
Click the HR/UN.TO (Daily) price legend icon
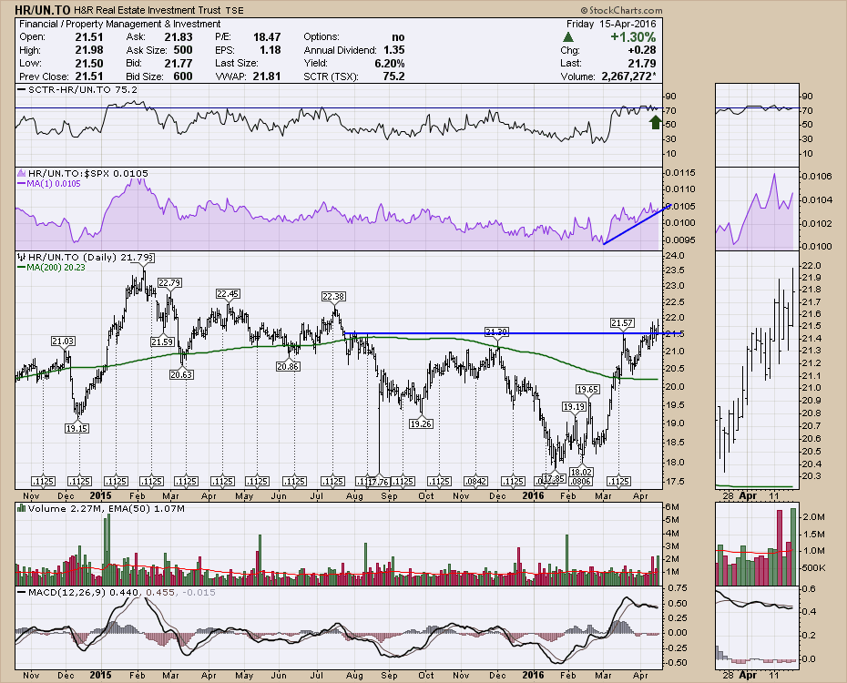point(20,258)
